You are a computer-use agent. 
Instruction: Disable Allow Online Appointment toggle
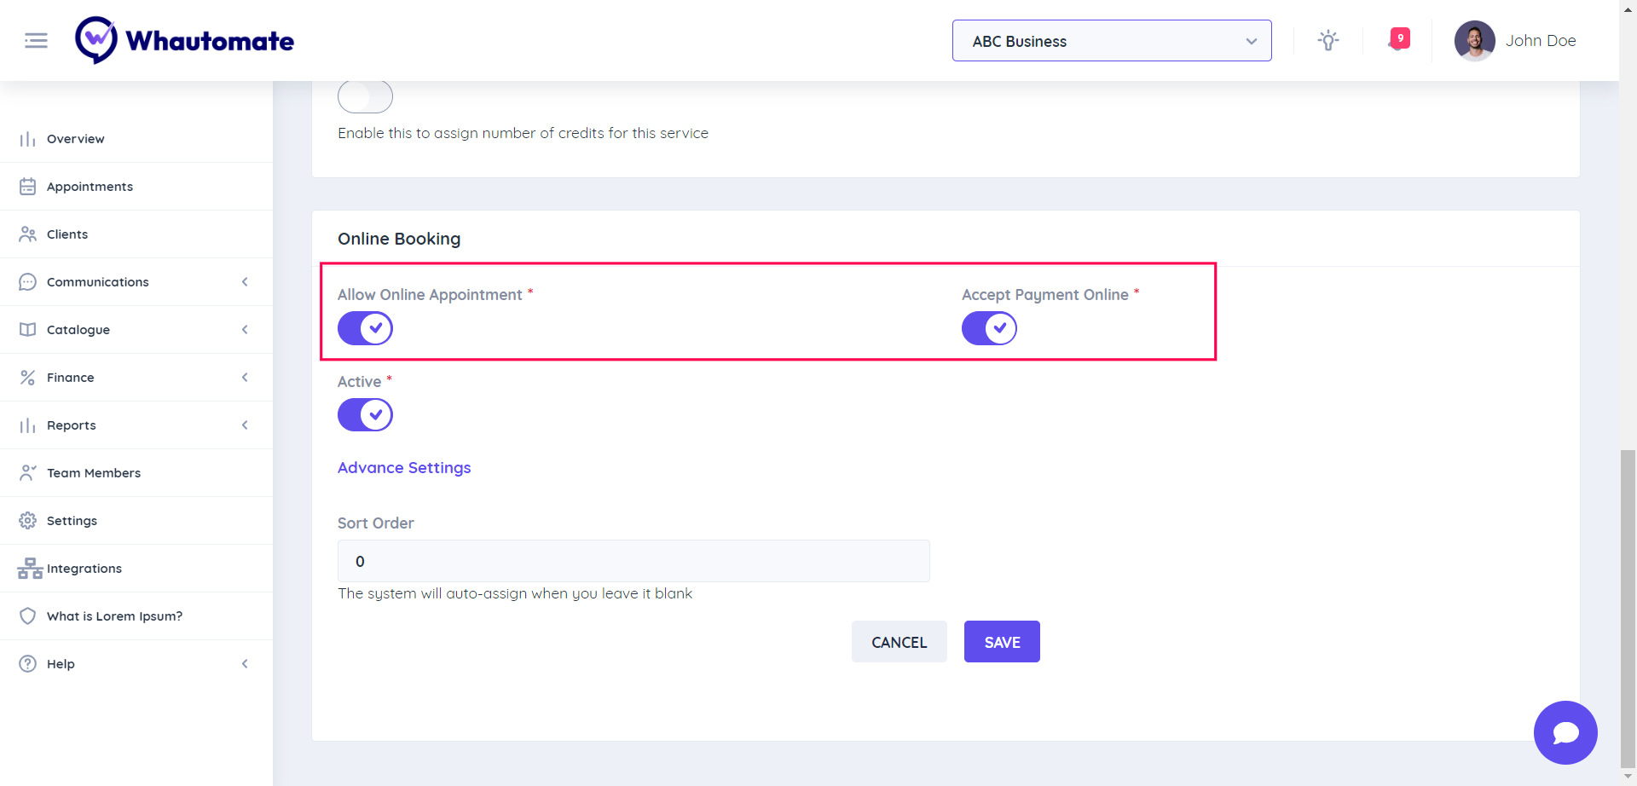click(x=365, y=328)
